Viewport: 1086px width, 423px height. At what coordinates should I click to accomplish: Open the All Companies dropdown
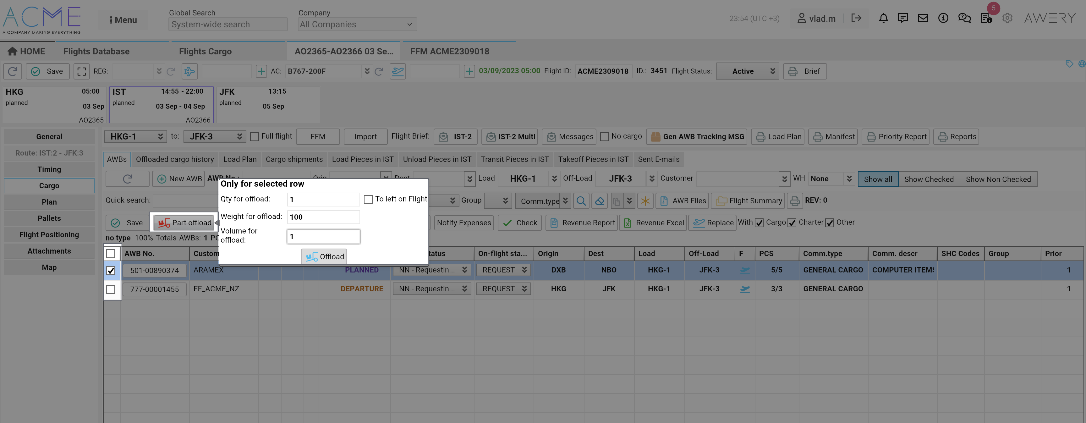pos(357,25)
